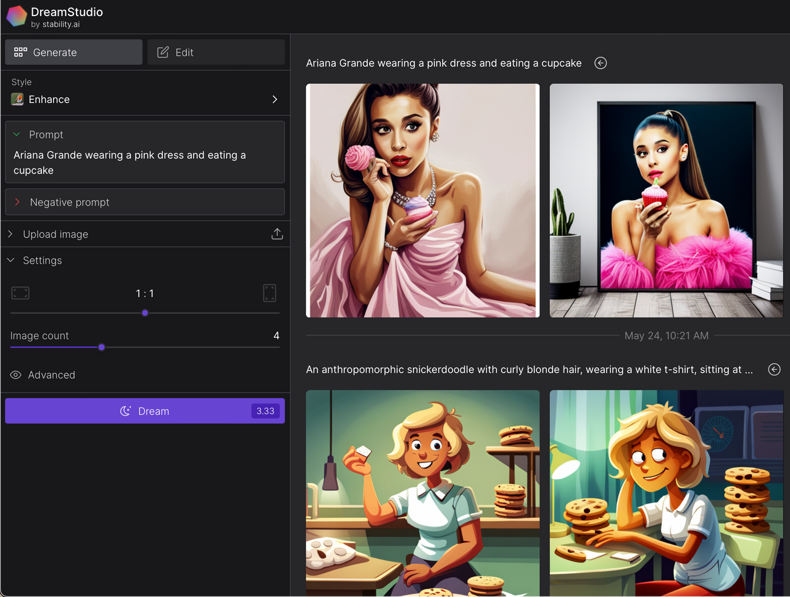Expand the Upload image section
The width and height of the screenshot is (790, 597).
click(10, 234)
